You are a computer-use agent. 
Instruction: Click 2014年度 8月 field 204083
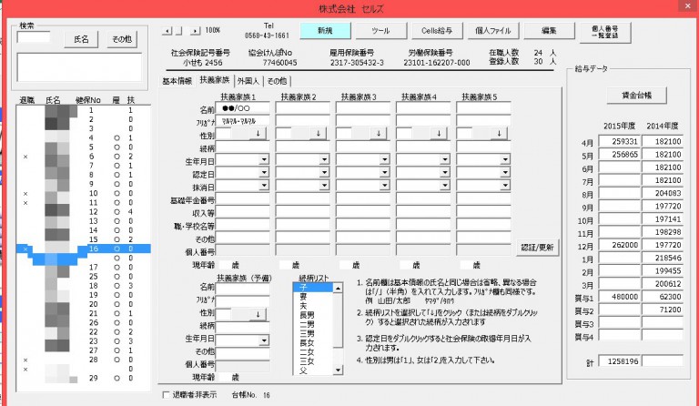[663, 193]
